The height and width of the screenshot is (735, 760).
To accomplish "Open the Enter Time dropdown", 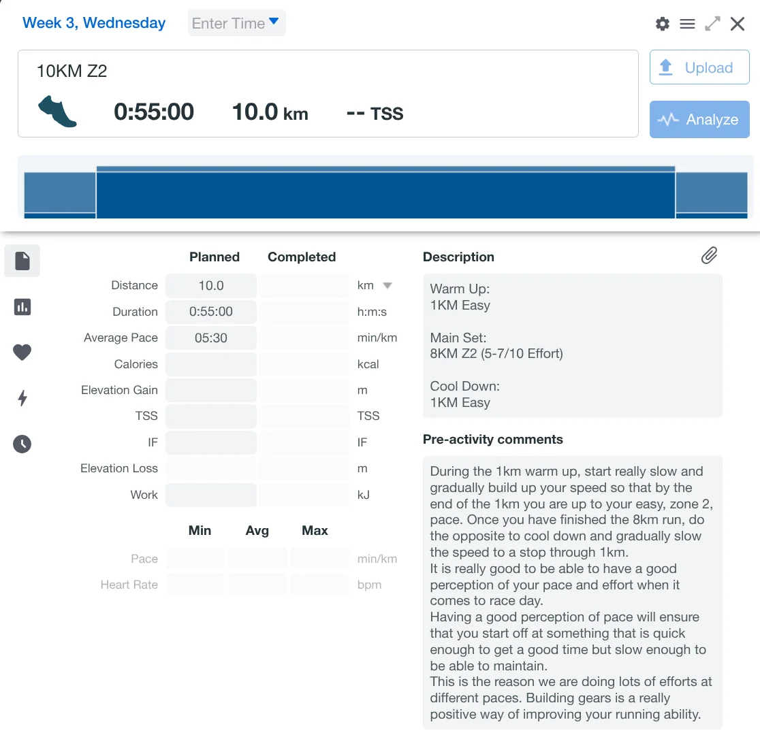I will pos(236,23).
